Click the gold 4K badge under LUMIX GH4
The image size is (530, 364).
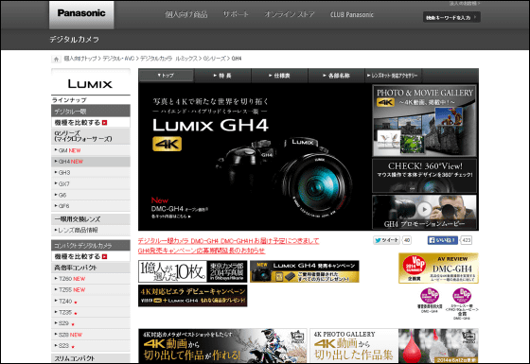(x=167, y=144)
